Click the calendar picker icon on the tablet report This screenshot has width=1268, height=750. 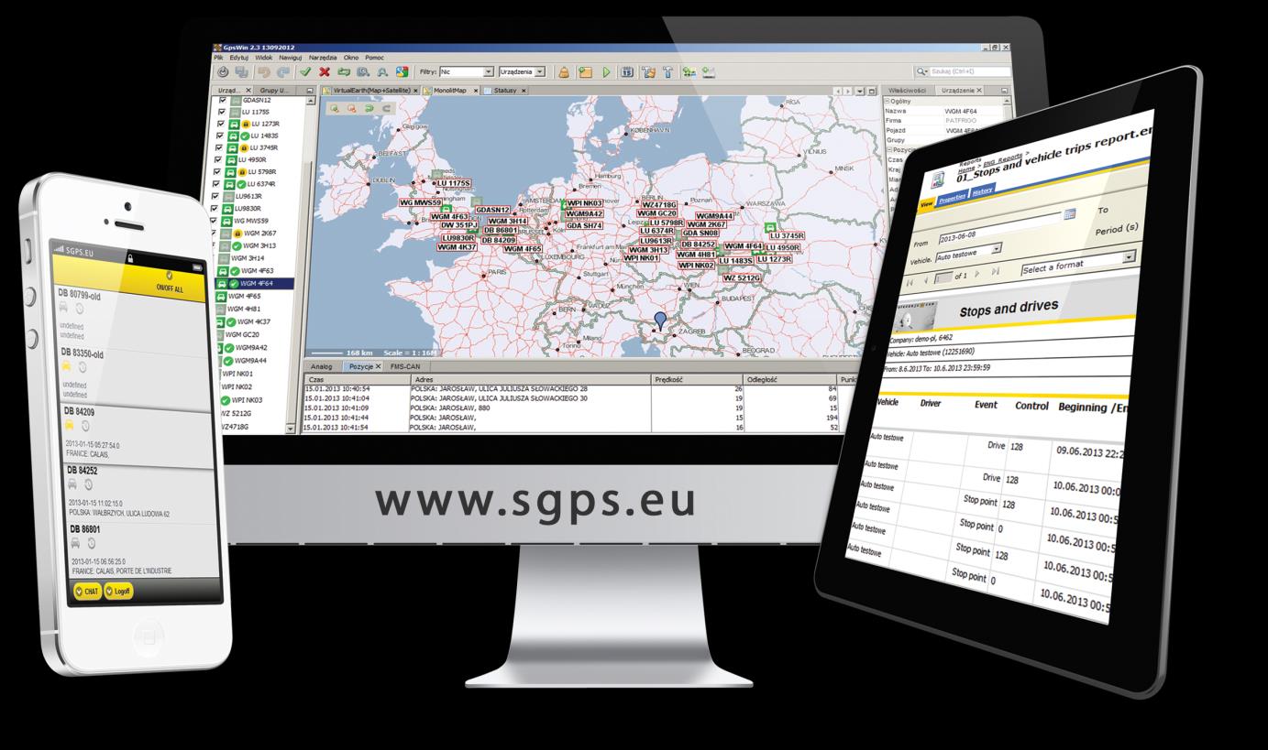(1069, 213)
